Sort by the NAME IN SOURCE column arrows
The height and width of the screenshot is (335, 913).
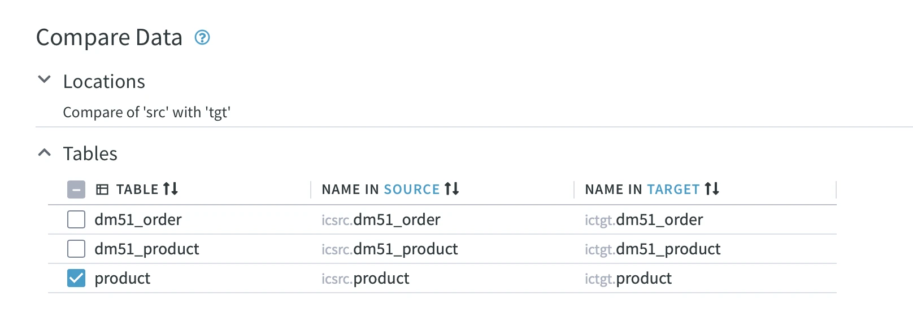452,189
